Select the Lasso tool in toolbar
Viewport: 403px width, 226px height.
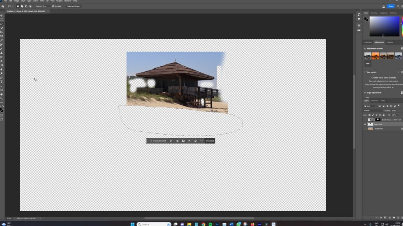click(2, 24)
